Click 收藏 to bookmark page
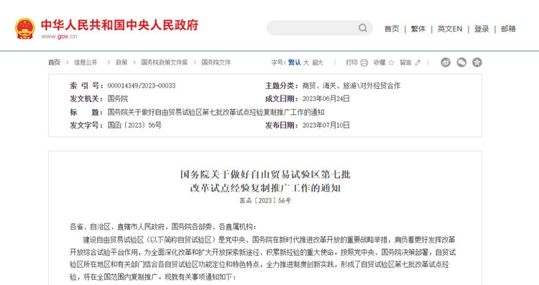Screen dimensions: 539x285 coord(379,62)
